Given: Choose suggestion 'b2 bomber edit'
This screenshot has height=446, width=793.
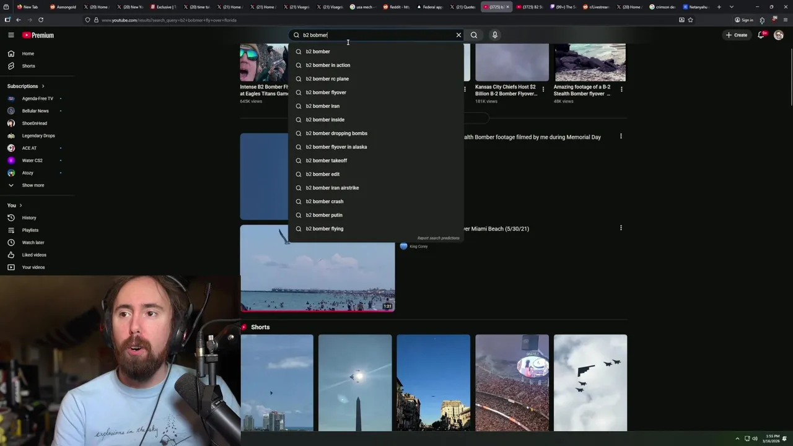Looking at the screenshot, I should 375,174.
